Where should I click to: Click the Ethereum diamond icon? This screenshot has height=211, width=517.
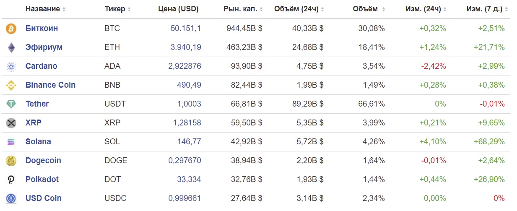[10, 47]
